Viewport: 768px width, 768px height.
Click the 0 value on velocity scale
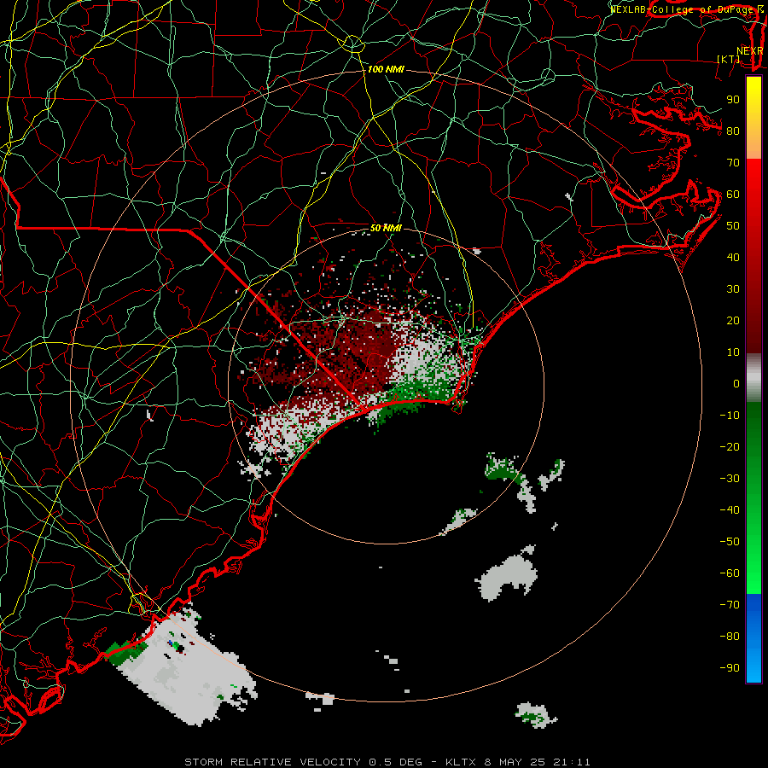pos(736,384)
